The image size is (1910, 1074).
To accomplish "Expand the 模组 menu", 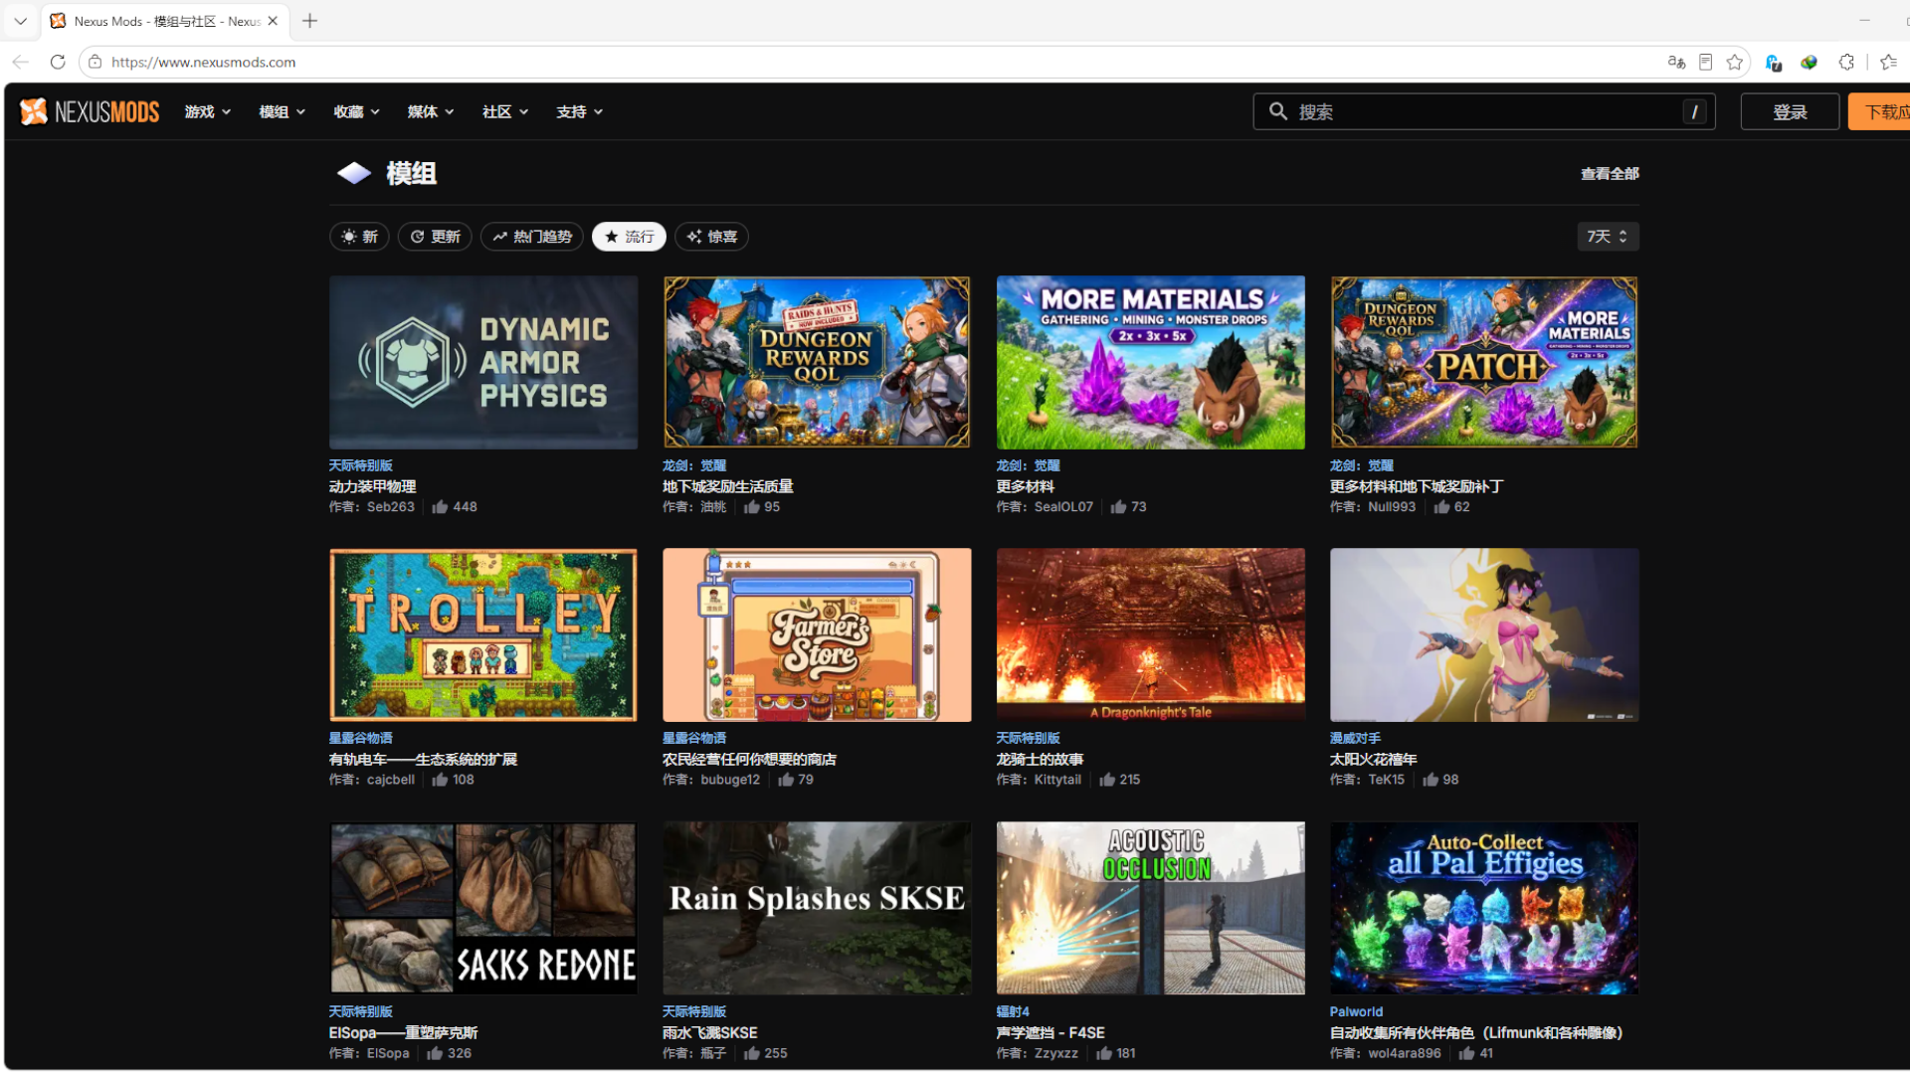I will [x=283, y=111].
